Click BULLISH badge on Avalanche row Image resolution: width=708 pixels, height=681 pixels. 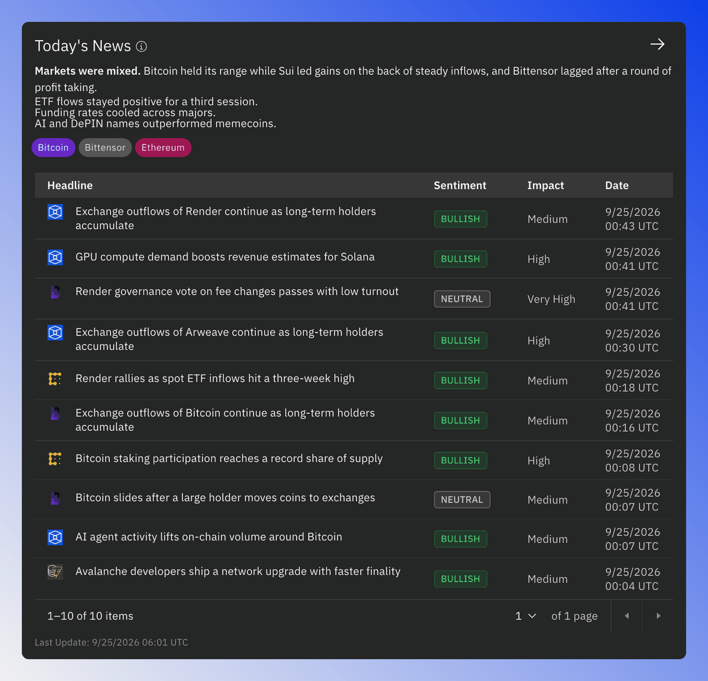click(x=460, y=579)
